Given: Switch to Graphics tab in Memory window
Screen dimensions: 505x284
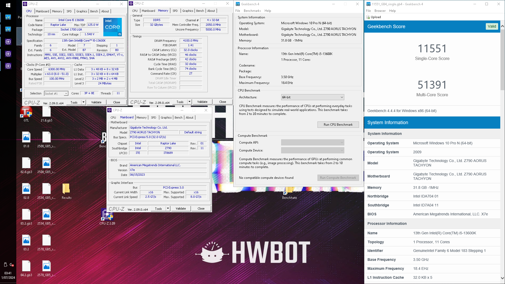Looking at the screenshot, I should pyautogui.click(x=188, y=11).
